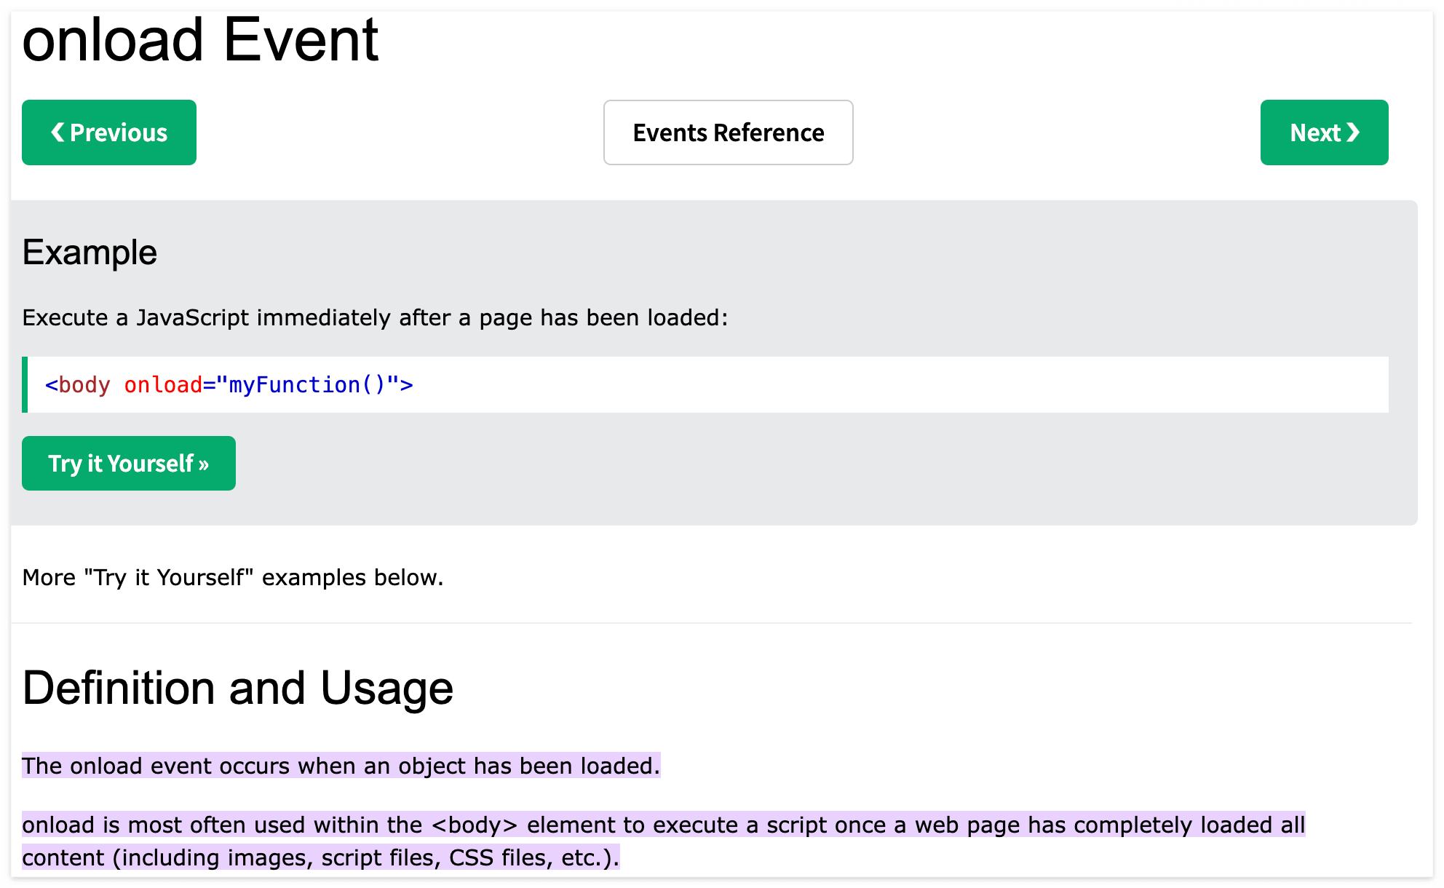Screen dimensions: 1444x888
Task: Open the Events Reference link
Action: pyautogui.click(x=728, y=132)
